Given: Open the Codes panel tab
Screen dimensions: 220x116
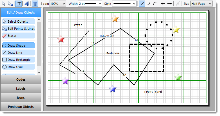Looking at the screenshot, I should click(x=21, y=80).
